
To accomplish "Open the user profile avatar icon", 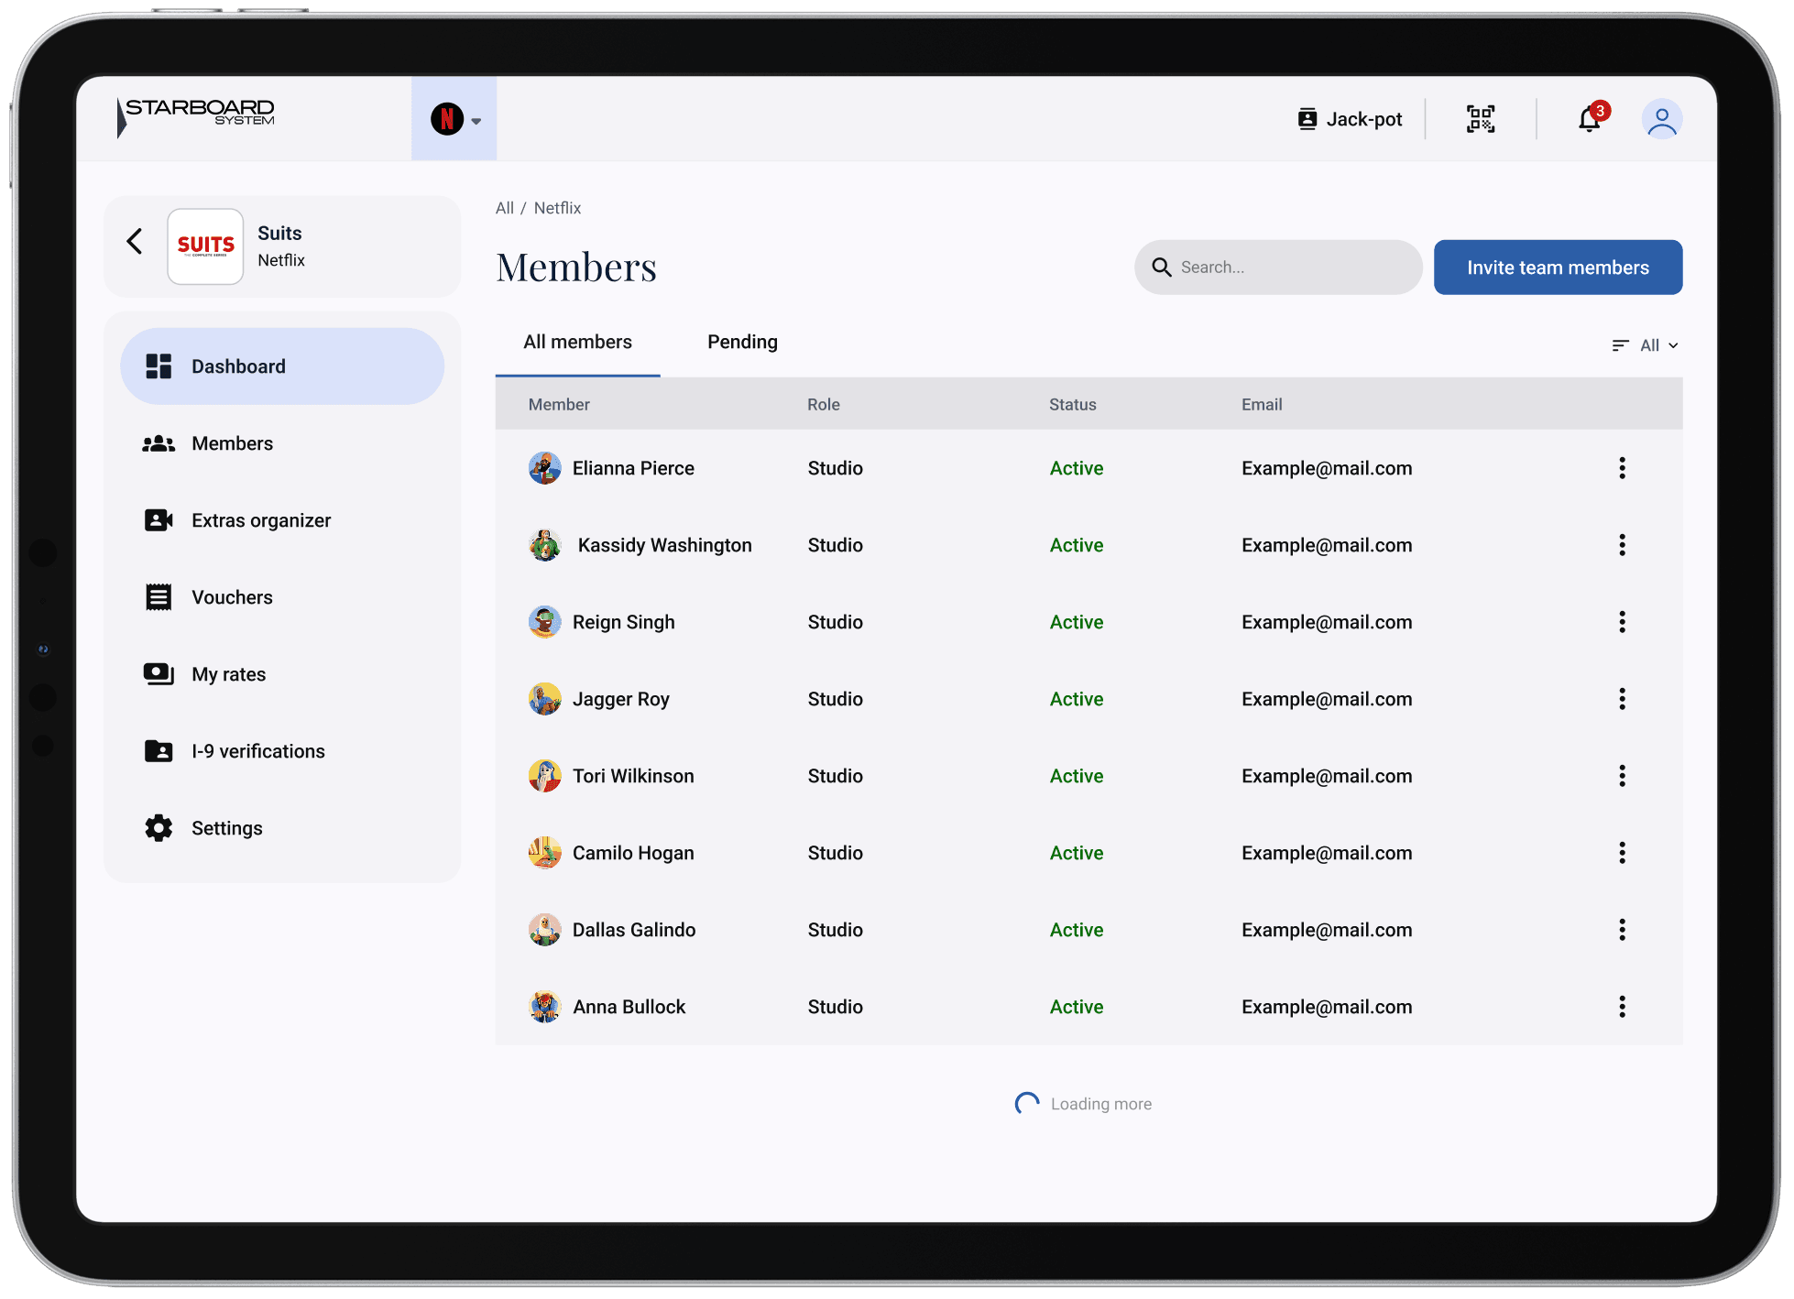I will pos(1661,119).
